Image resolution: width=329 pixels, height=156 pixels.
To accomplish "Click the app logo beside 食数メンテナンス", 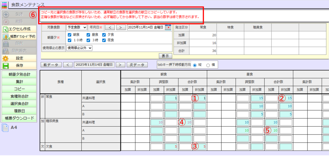I will pos(4,4).
